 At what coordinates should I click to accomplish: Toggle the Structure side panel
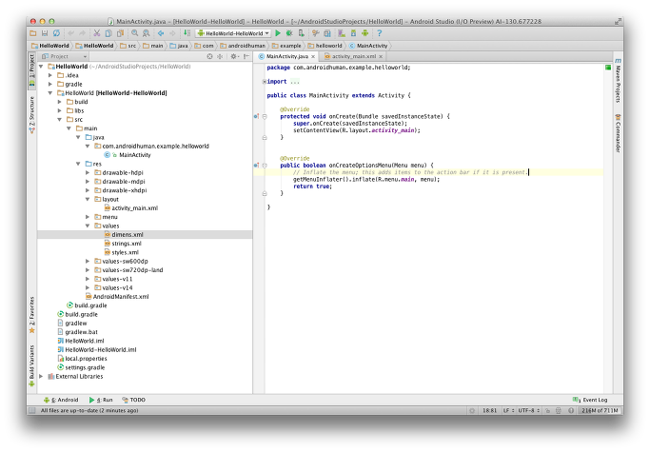(32, 115)
